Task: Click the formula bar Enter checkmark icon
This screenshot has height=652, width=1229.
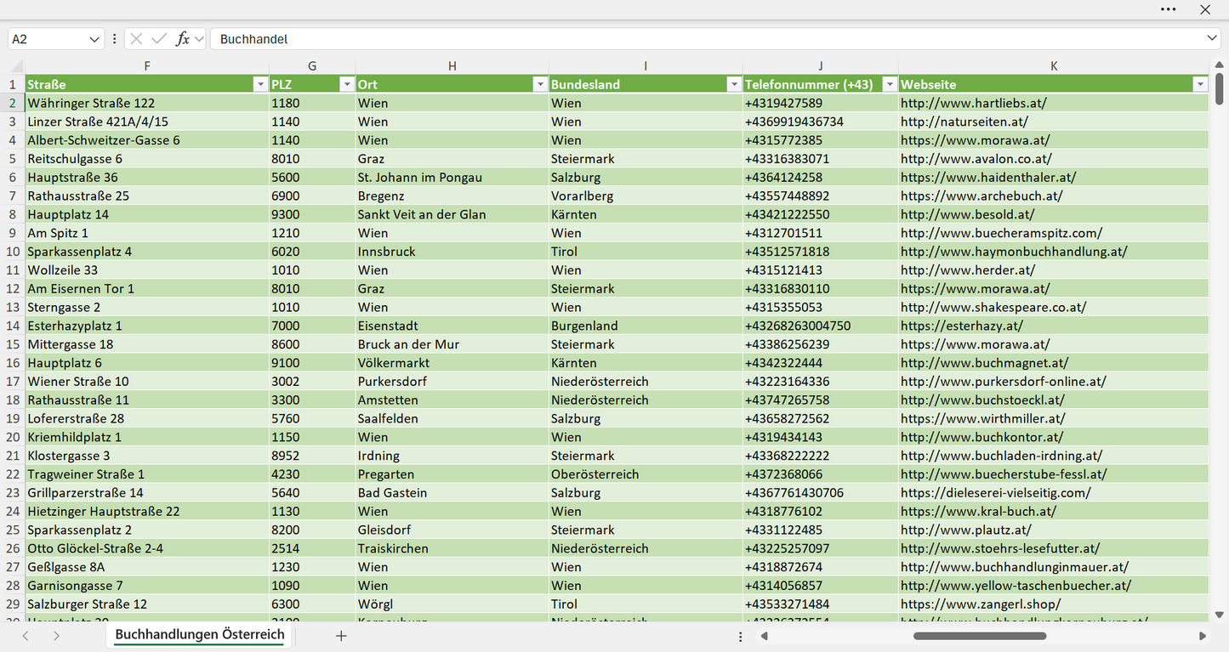Action: tap(159, 39)
